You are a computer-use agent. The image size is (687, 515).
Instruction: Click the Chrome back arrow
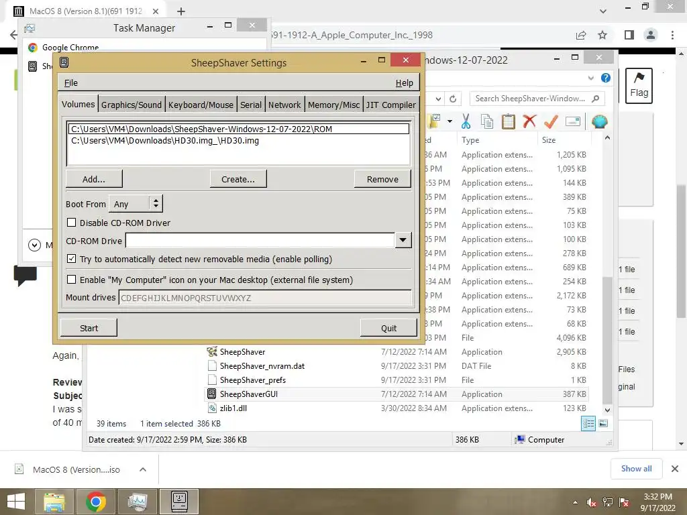(x=13, y=35)
